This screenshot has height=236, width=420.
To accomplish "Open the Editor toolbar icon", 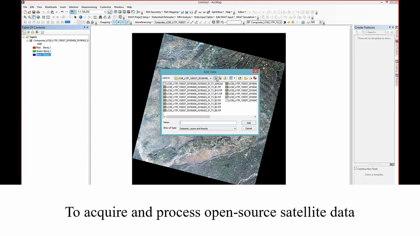I will (110, 12).
